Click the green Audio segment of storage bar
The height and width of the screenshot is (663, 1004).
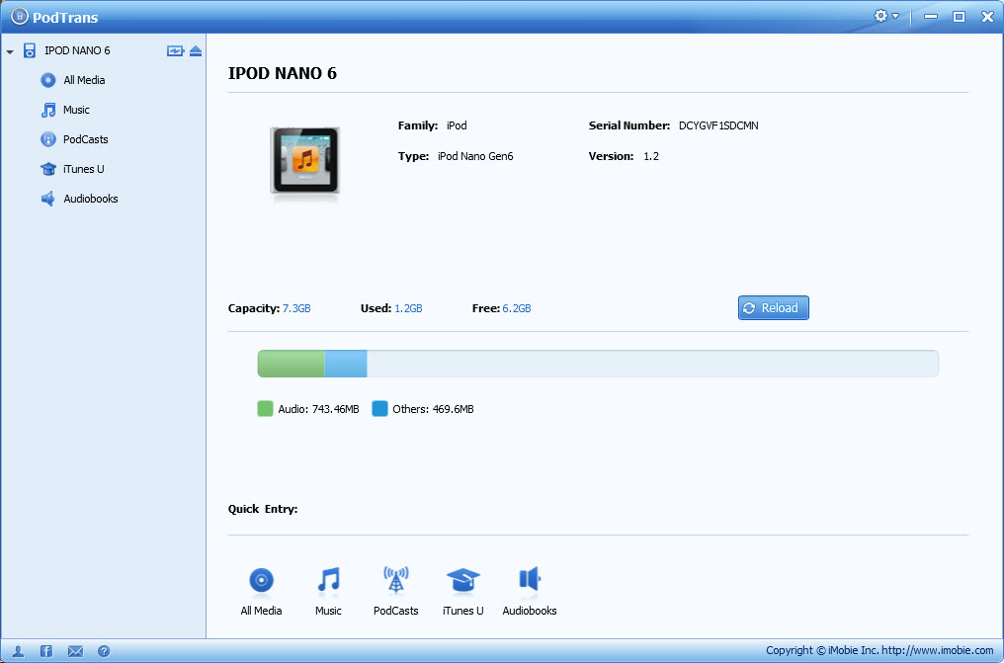pos(292,364)
